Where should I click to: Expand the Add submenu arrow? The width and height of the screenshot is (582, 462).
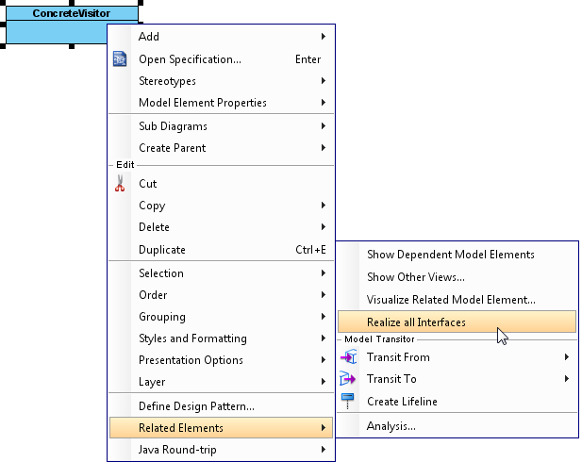click(324, 37)
